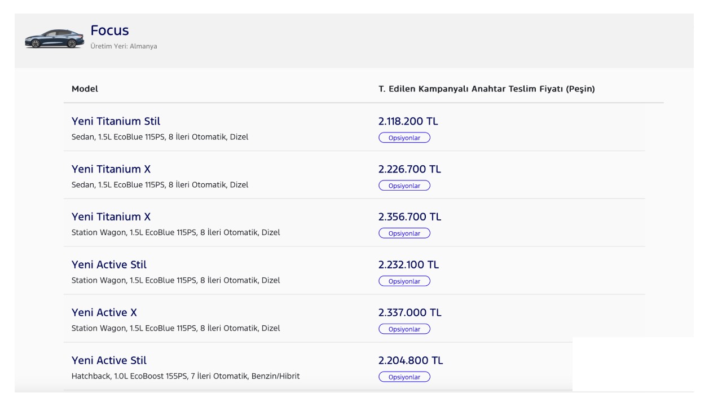Click the Sedan spec line under the 2.226.700 TL Titanium X
Screen dimensions: 722x406
pos(160,185)
